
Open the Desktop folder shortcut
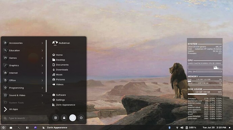click(x=58, y=60)
